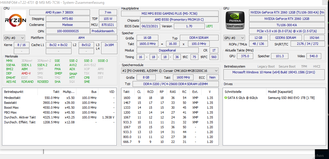
Task: Click the ROPs / TMUs value 48 / 136
Action: [x=258, y=44]
